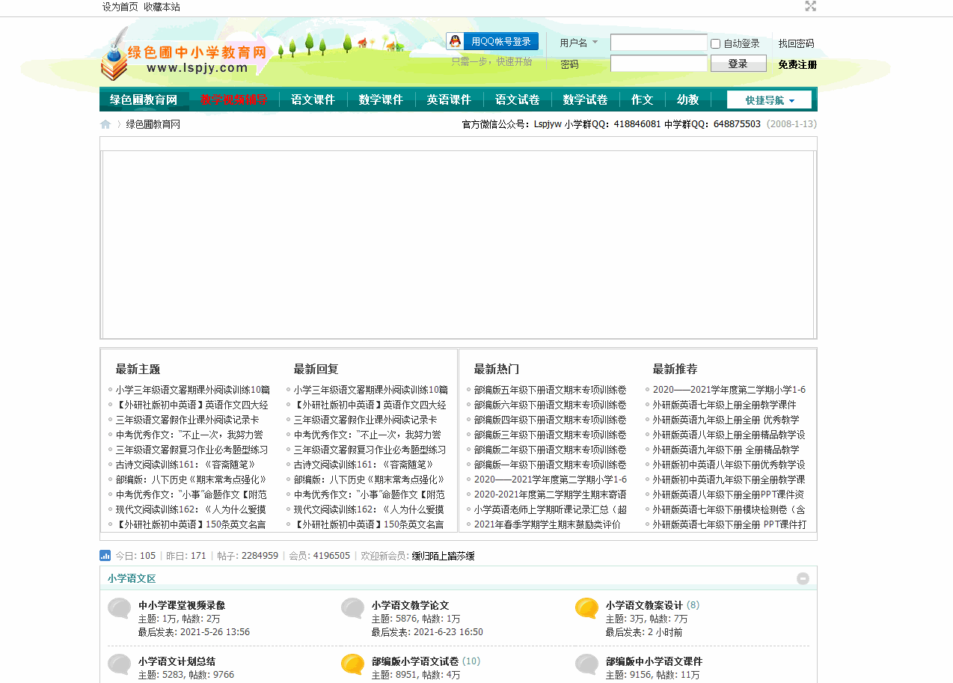Open 部编版五年级下册语文期末专项训练卷
The image size is (953, 683).
click(551, 390)
